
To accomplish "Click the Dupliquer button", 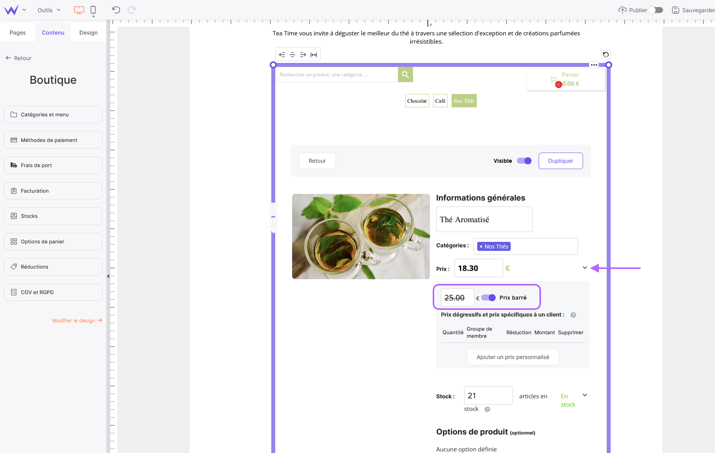I will [560, 161].
